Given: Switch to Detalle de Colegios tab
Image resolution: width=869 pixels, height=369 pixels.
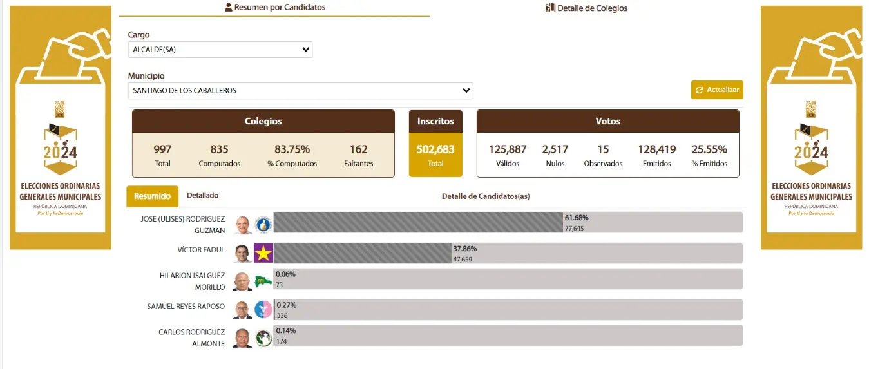Looking at the screenshot, I should pos(586,8).
